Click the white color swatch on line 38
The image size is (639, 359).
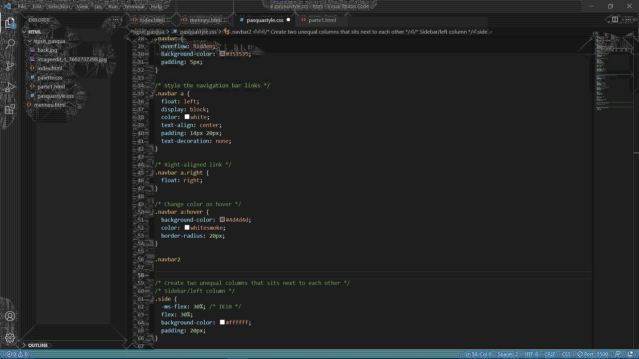point(187,117)
